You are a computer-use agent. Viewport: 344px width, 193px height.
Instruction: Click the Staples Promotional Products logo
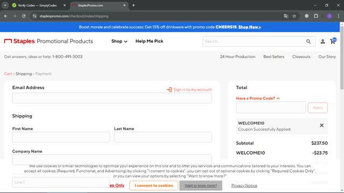[x=48, y=41]
